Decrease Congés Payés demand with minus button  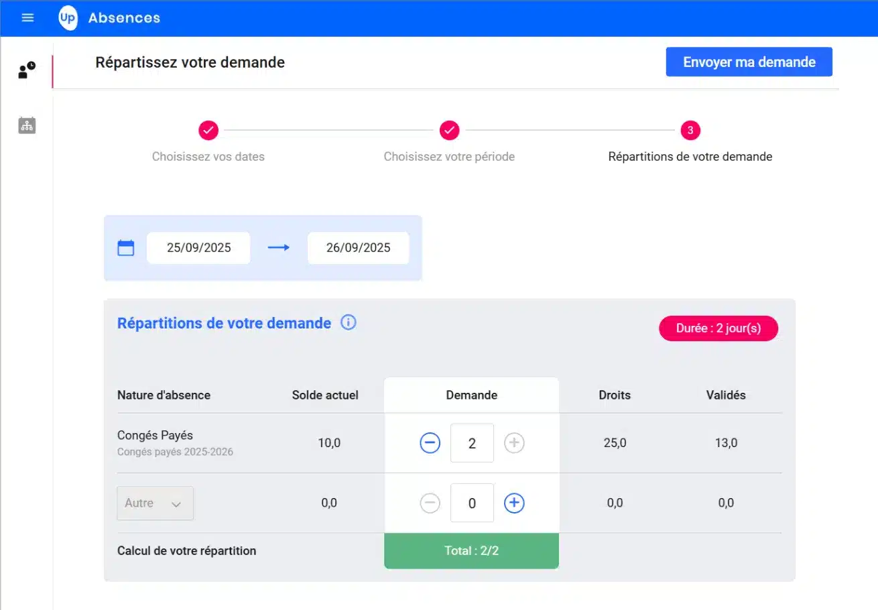coord(430,443)
